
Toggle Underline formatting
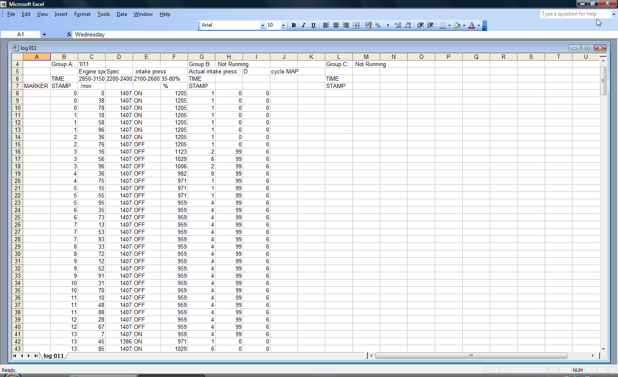(313, 25)
